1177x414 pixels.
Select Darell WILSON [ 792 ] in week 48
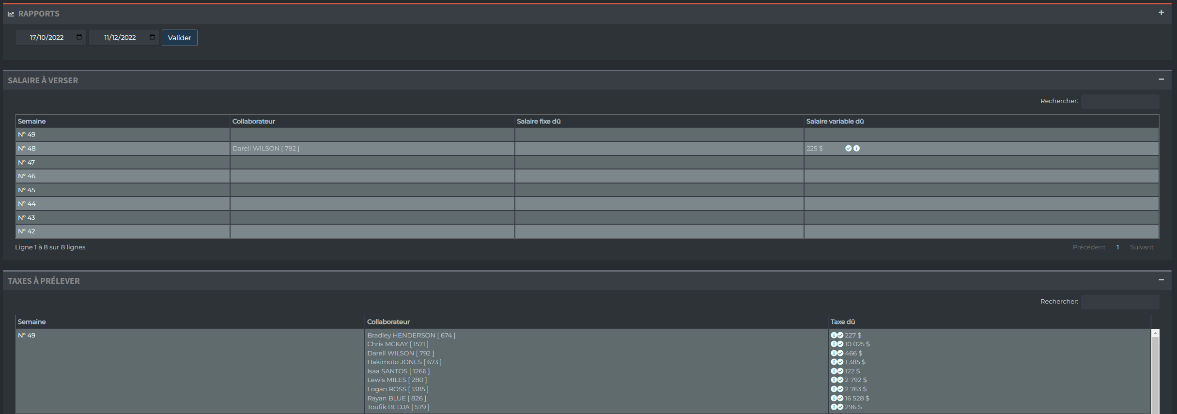click(x=266, y=149)
